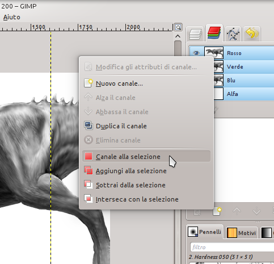Image resolution: width=274 pixels, height=264 pixels.
Task: Click raise channel arrow in bottom toolbar
Action: pyautogui.click(x=237, y=211)
